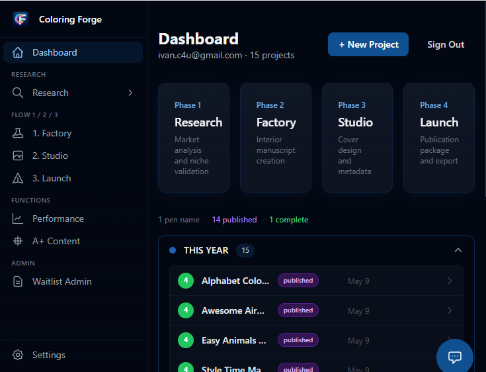Click published badge on Awesome Air... row

tap(298, 310)
